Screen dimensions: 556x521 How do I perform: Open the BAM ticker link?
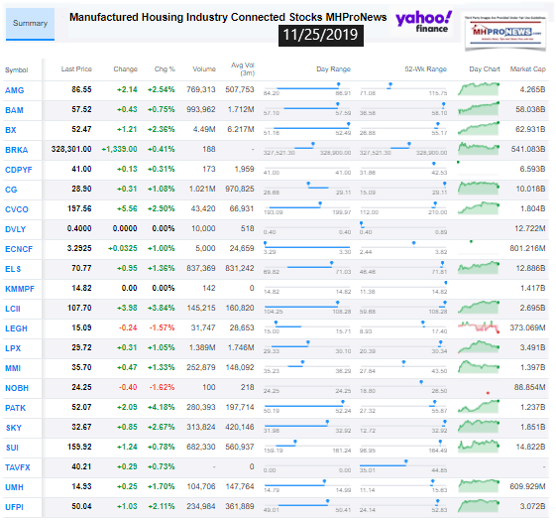[x=14, y=110]
